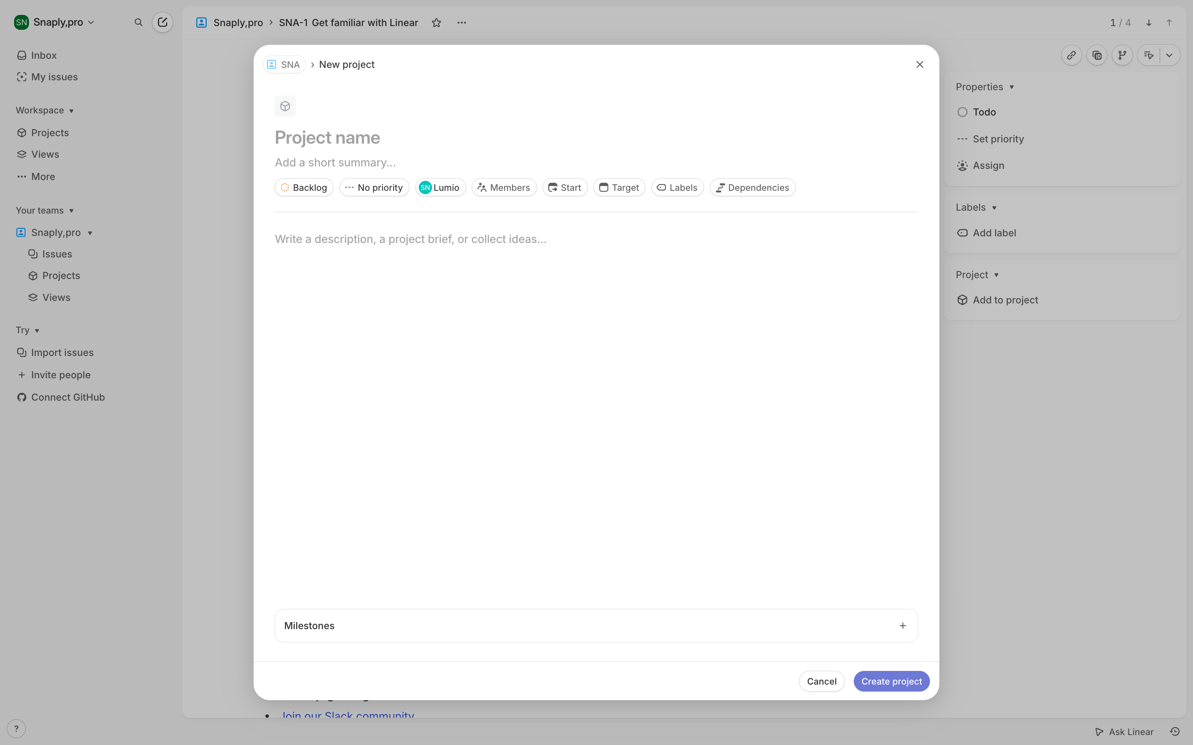Click the Project name field
This screenshot has width=1193, height=745.
coord(596,137)
